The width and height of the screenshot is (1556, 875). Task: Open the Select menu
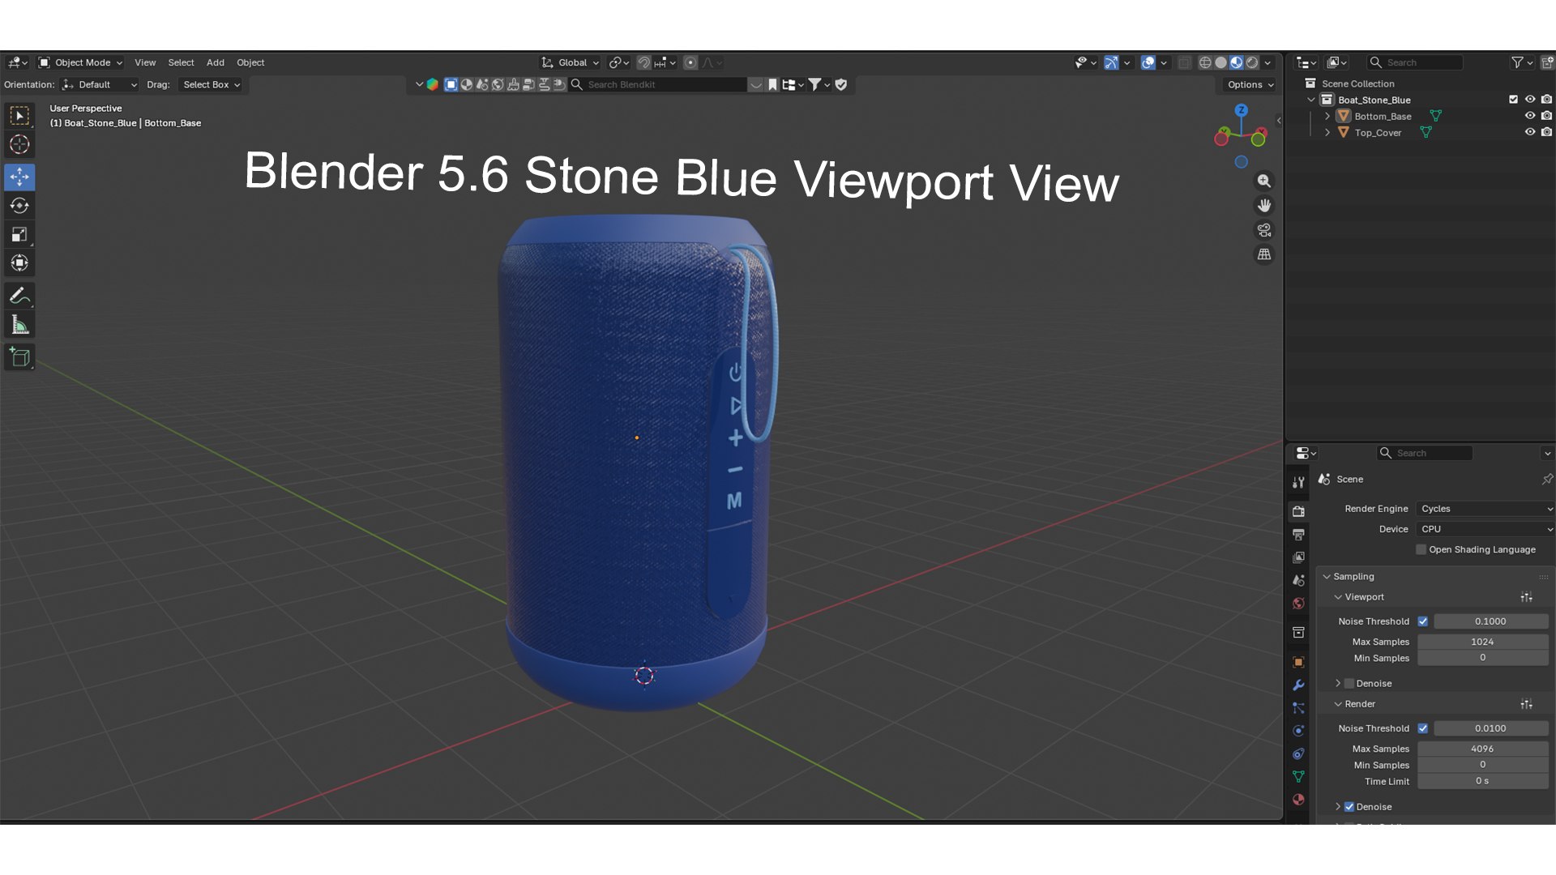tap(181, 62)
